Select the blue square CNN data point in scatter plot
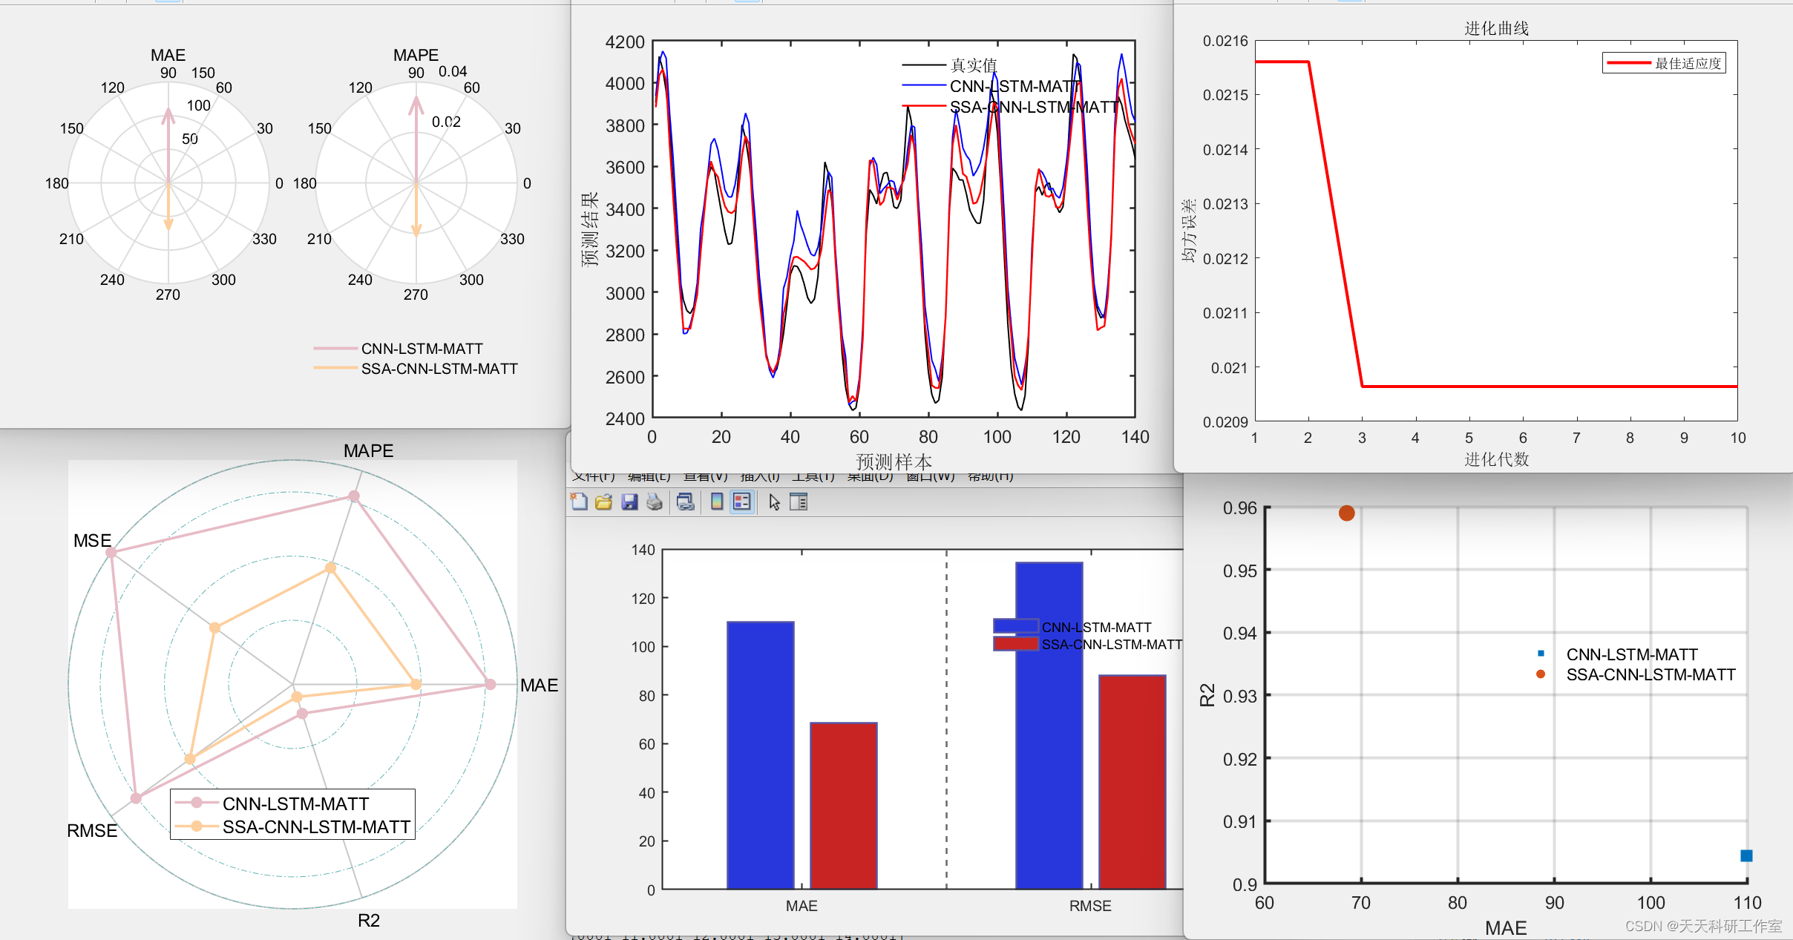1793x940 pixels. 1746,855
